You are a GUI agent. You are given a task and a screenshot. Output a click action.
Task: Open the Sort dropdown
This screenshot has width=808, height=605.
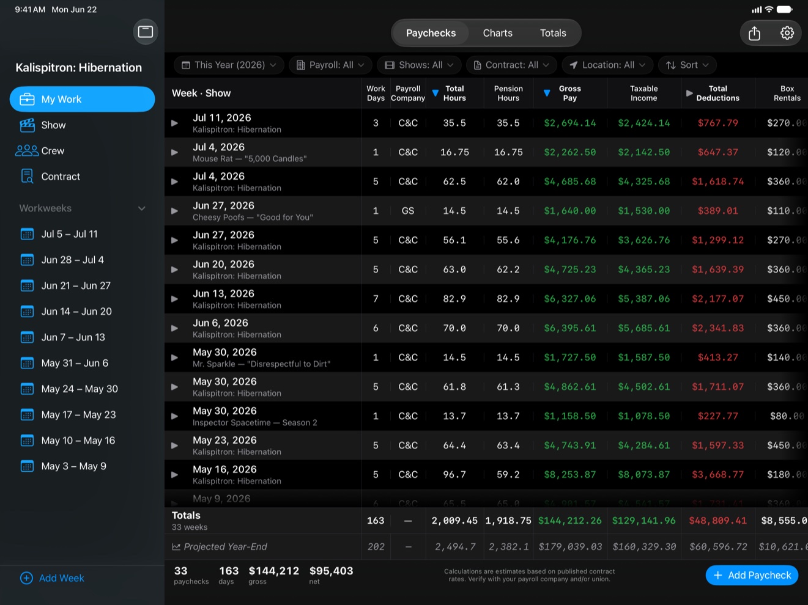(x=688, y=65)
